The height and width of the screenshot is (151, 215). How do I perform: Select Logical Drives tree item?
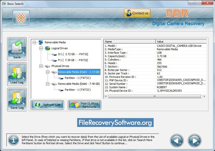tap(59, 49)
